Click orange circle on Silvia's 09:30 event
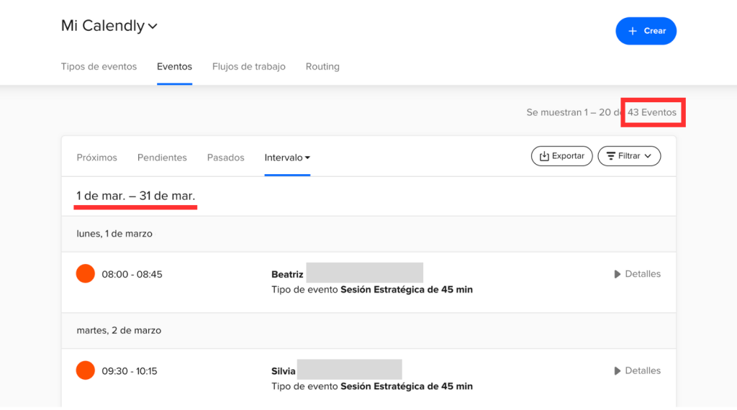 click(x=86, y=371)
